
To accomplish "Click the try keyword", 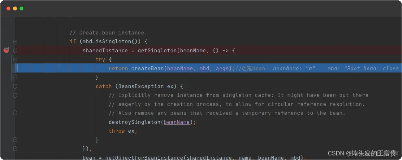I will tap(100, 60).
